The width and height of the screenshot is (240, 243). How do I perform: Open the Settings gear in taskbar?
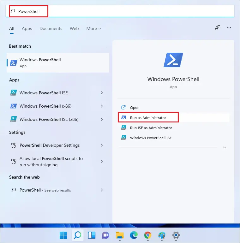coord(176,235)
